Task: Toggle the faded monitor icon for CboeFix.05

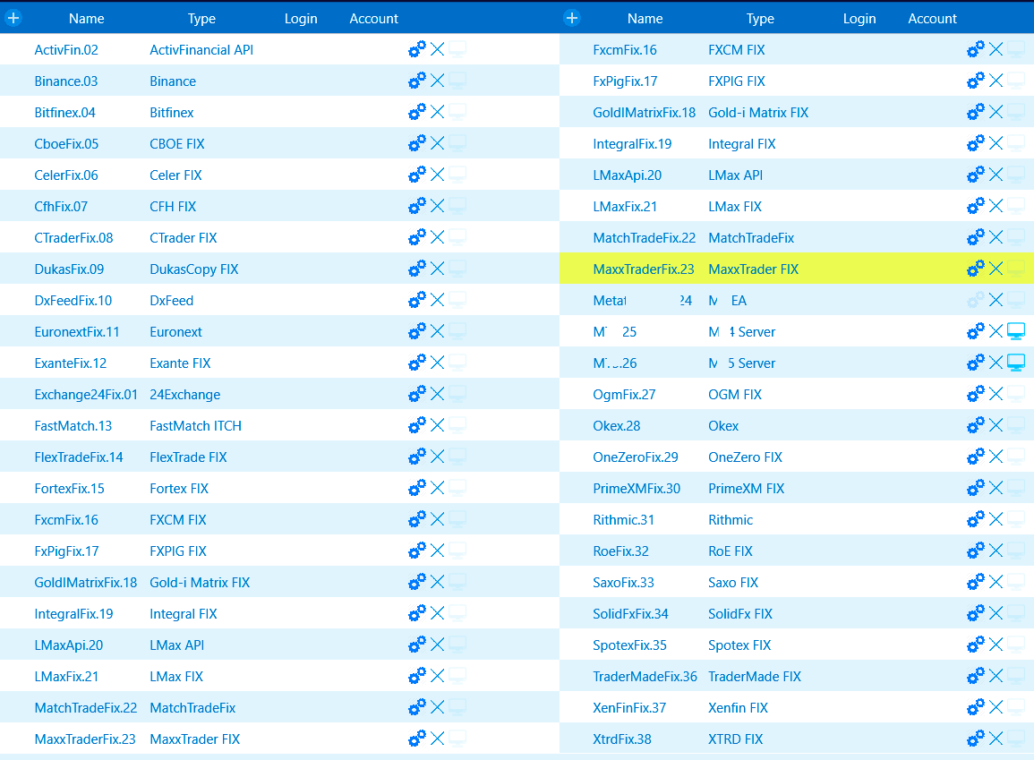Action: [x=457, y=143]
